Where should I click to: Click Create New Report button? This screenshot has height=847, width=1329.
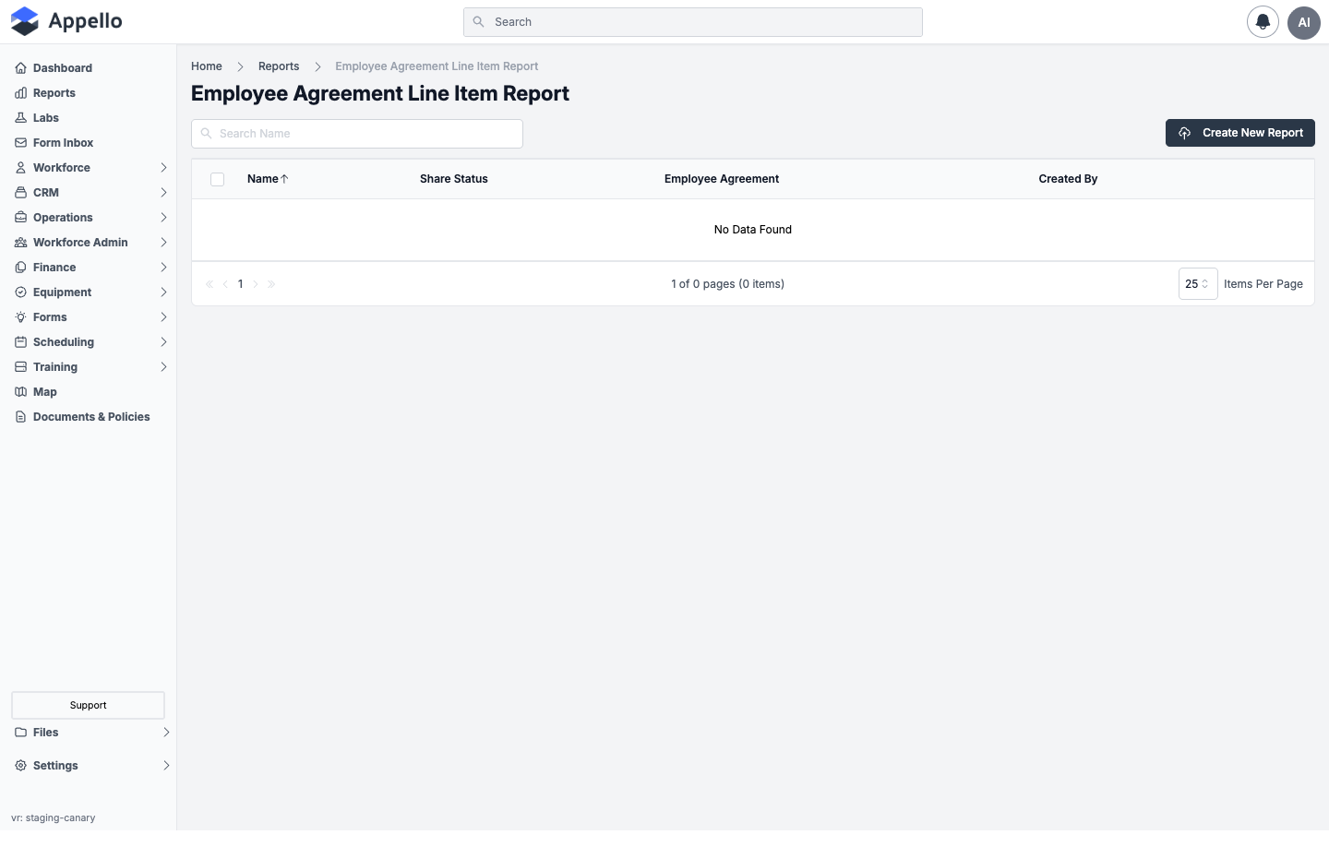pos(1239,133)
